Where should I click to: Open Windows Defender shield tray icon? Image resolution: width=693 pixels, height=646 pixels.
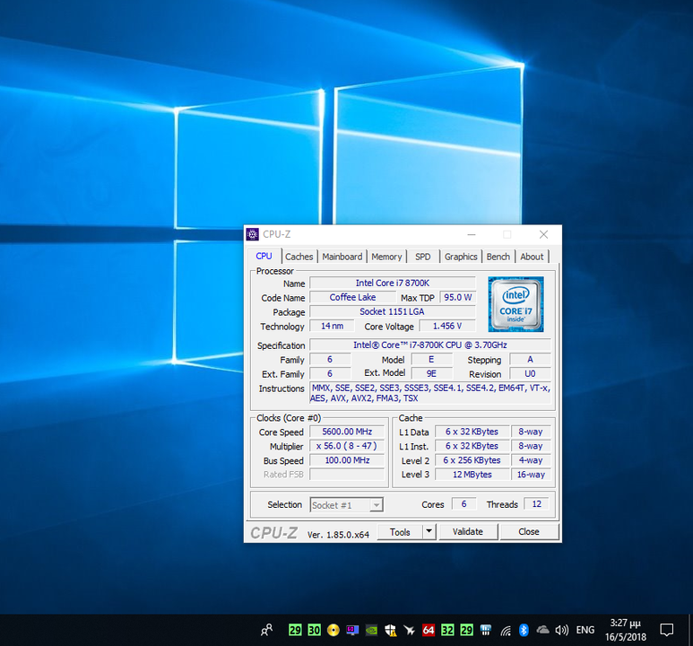click(390, 630)
